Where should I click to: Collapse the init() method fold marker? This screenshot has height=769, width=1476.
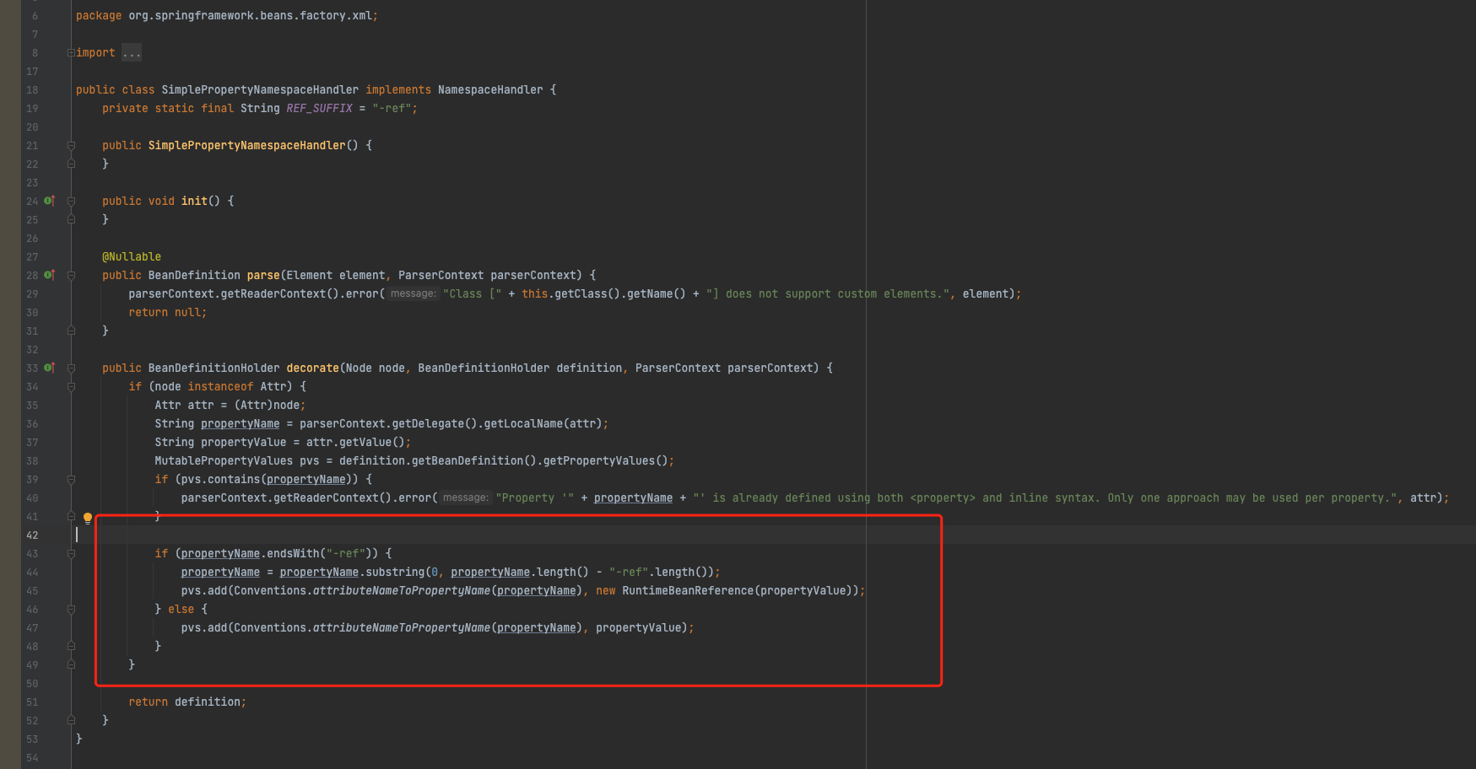coord(71,201)
